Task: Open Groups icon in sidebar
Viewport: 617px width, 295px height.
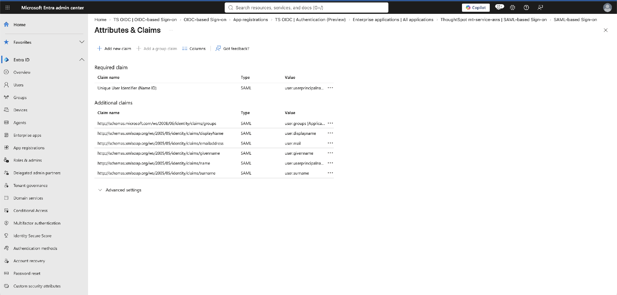Action: [x=6, y=97]
